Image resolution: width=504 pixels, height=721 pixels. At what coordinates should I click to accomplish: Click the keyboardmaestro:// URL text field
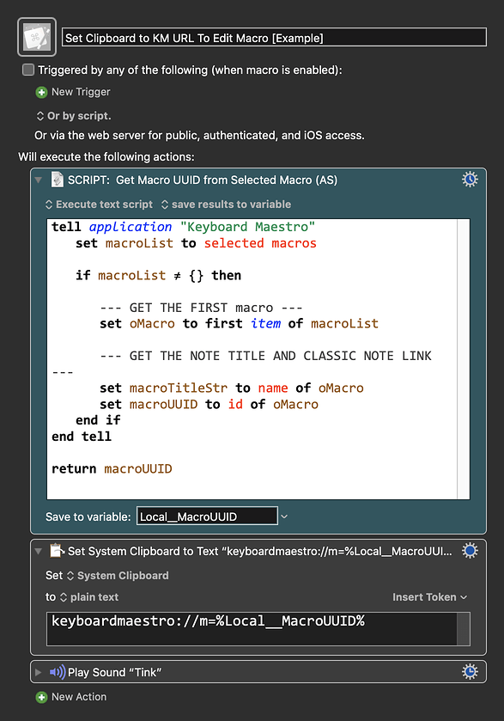(252, 628)
